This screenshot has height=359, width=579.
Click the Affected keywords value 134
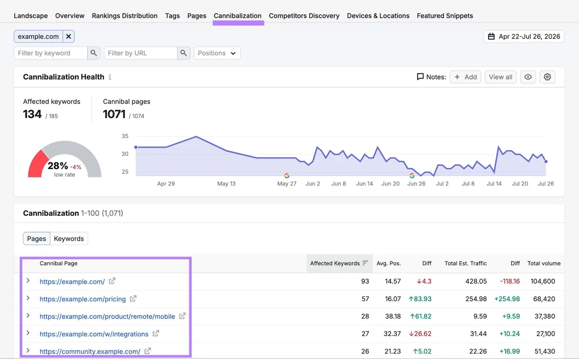click(x=32, y=114)
